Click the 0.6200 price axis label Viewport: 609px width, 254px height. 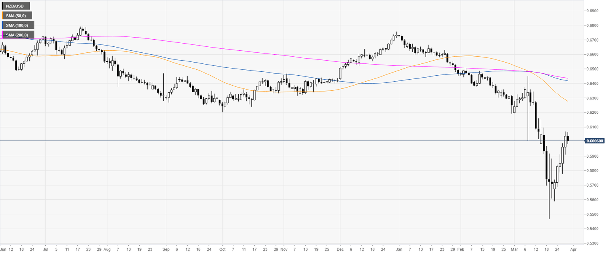(593, 113)
